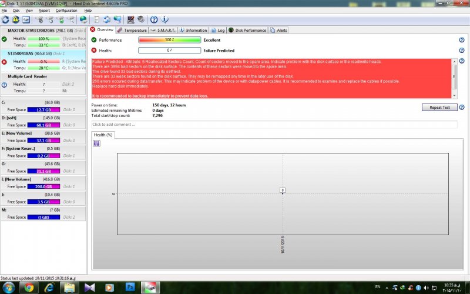
Task: Click help icon next to Health row
Action: (x=462, y=51)
